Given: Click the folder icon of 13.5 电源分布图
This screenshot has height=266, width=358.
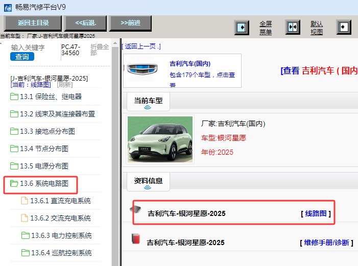Looking at the screenshot, I should [x=14, y=166].
